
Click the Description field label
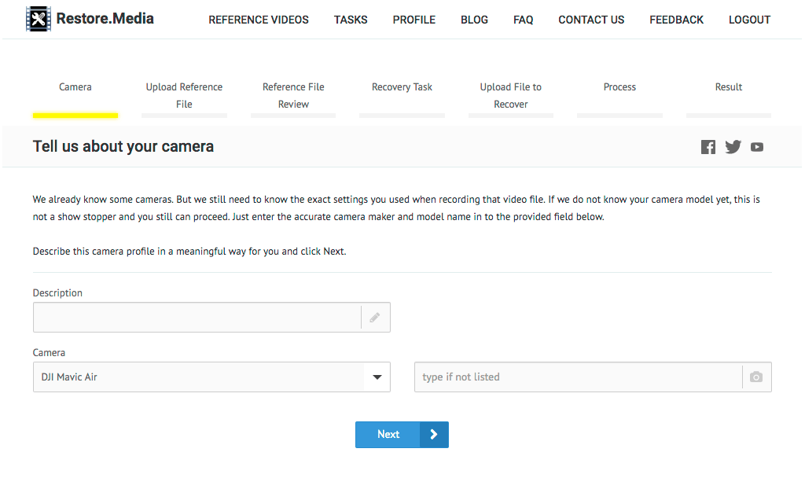click(x=57, y=292)
